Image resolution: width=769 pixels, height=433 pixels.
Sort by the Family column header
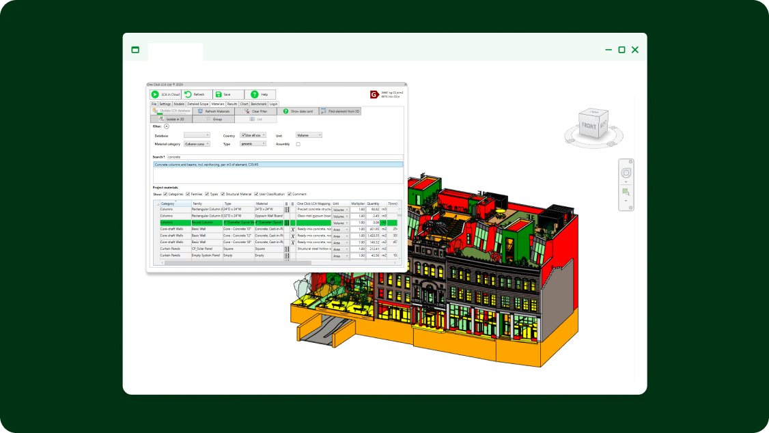point(207,204)
